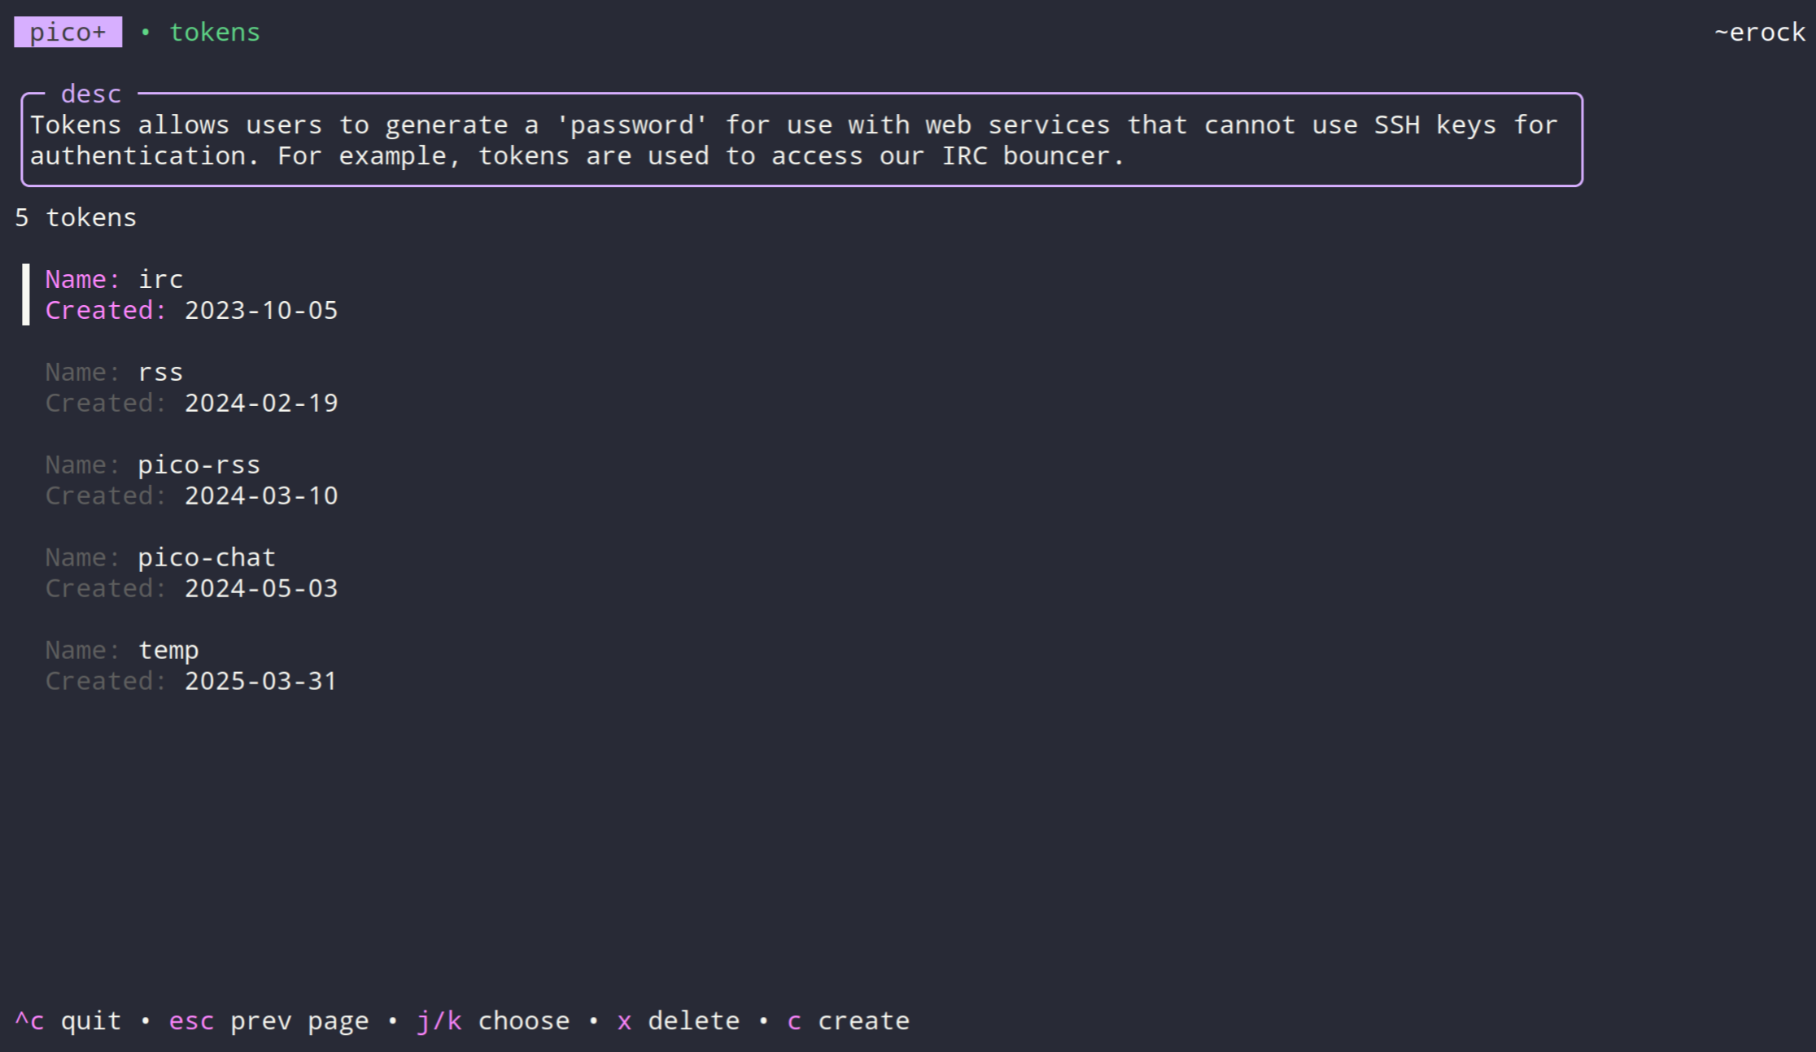Click the ^c quit shortcut hint
This screenshot has width=1816, height=1052.
tap(68, 1021)
